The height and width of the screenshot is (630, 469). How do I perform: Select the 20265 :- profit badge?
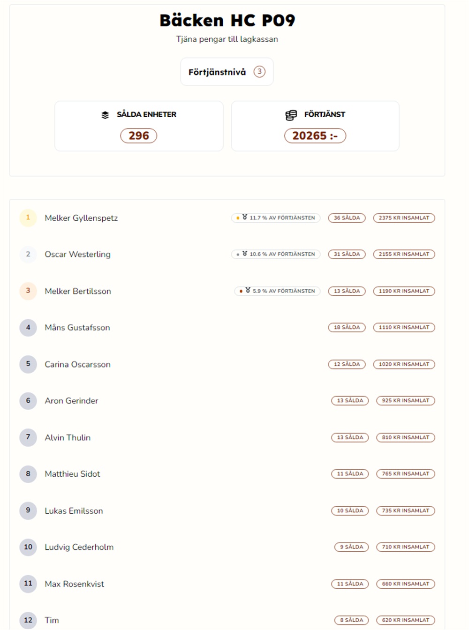(315, 136)
